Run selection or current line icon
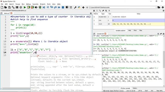 36,7
